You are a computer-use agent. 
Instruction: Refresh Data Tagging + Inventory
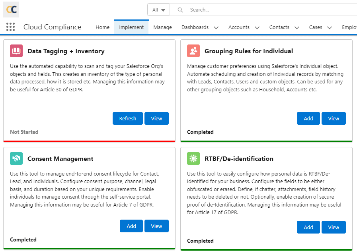click(x=128, y=118)
